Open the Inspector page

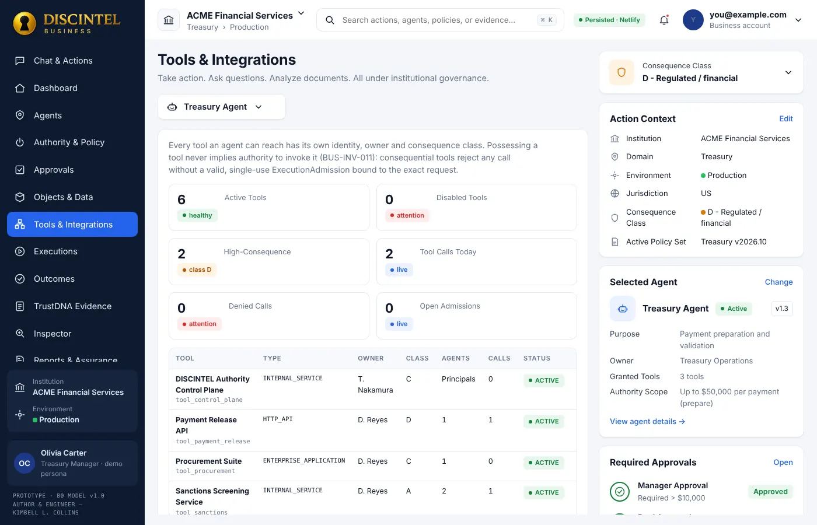click(72, 334)
